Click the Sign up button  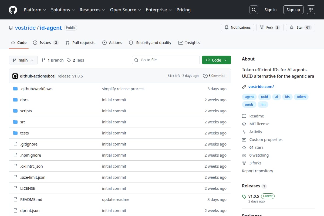pyautogui.click(x=293, y=10)
